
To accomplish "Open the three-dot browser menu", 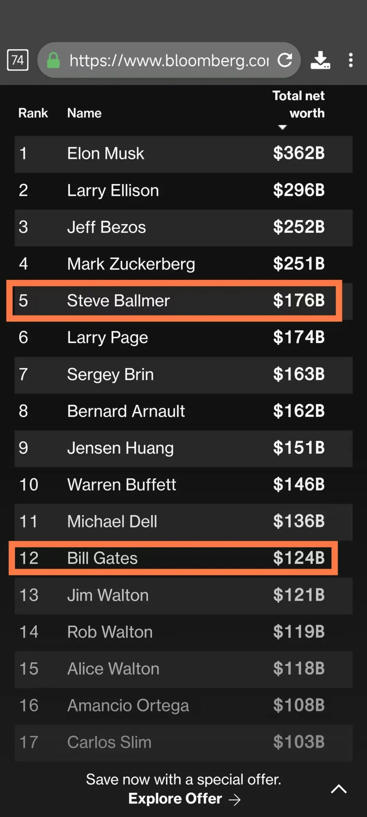I will [x=351, y=60].
